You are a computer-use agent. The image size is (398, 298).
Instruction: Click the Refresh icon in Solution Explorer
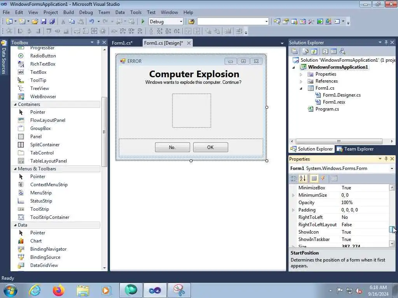314,52
